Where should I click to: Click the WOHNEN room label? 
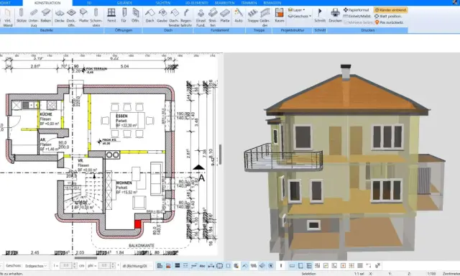pos(124,183)
